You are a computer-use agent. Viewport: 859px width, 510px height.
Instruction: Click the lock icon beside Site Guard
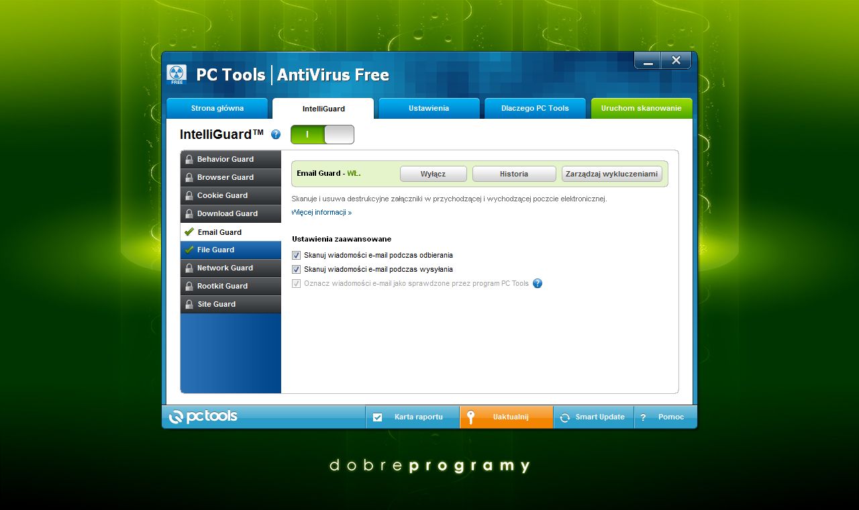(189, 305)
